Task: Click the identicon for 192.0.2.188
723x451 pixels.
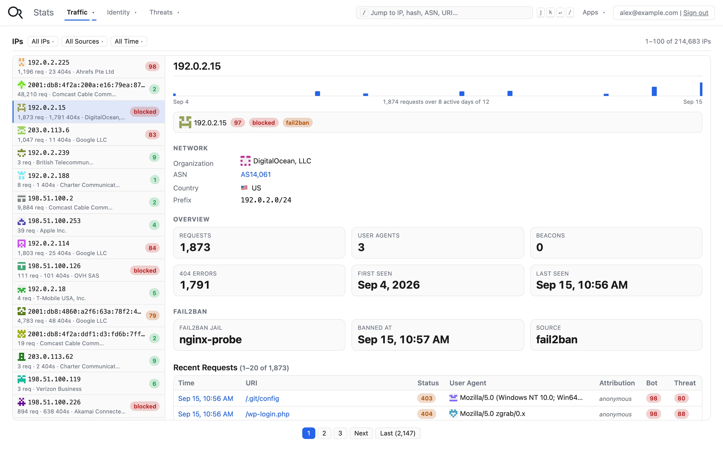Action: click(x=22, y=175)
